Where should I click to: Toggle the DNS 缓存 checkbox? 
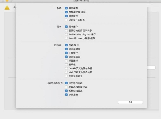[x=66, y=45]
